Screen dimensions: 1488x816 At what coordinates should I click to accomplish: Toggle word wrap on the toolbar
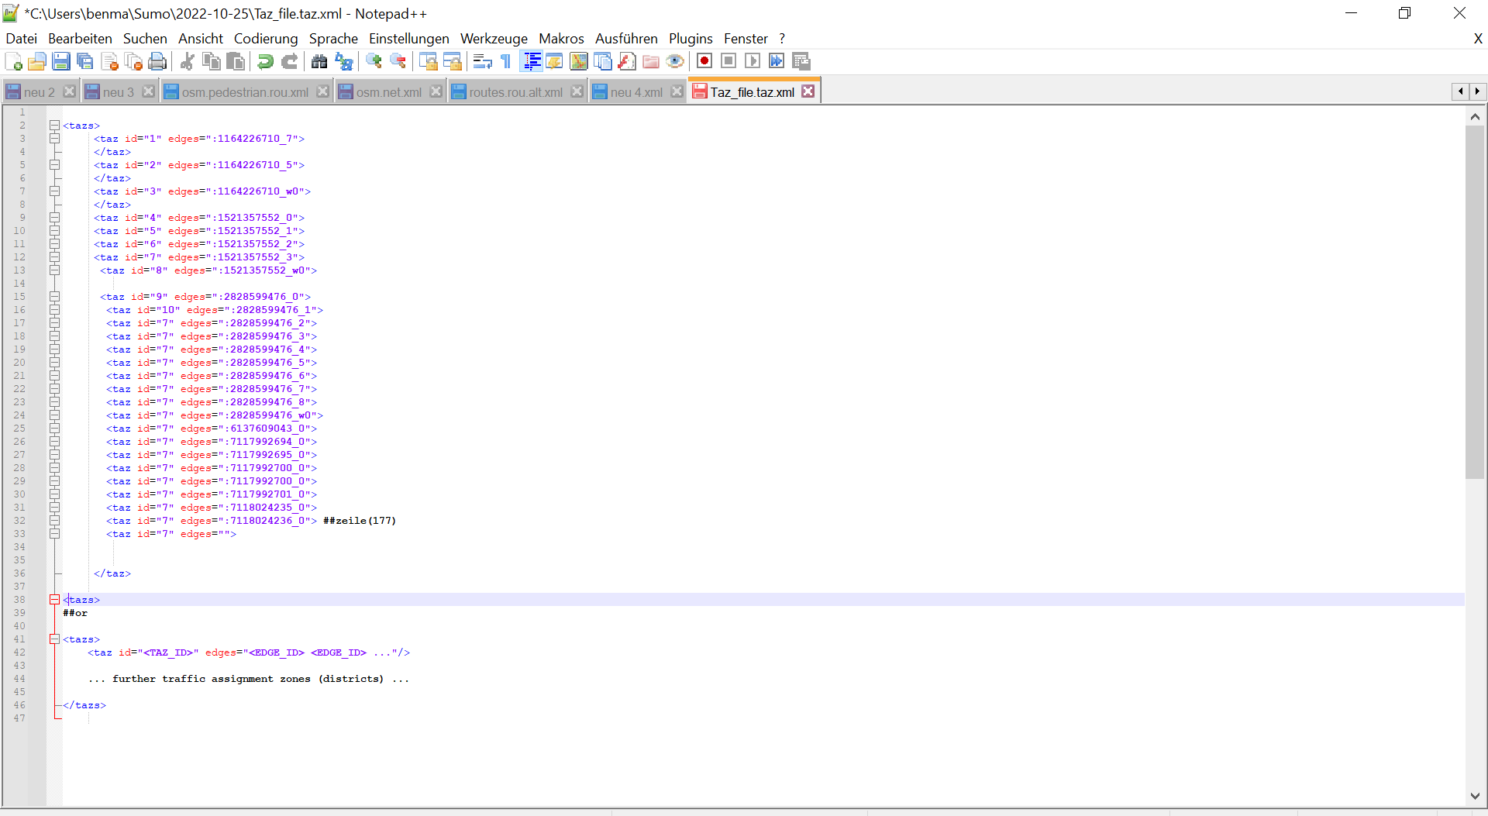pos(482,61)
